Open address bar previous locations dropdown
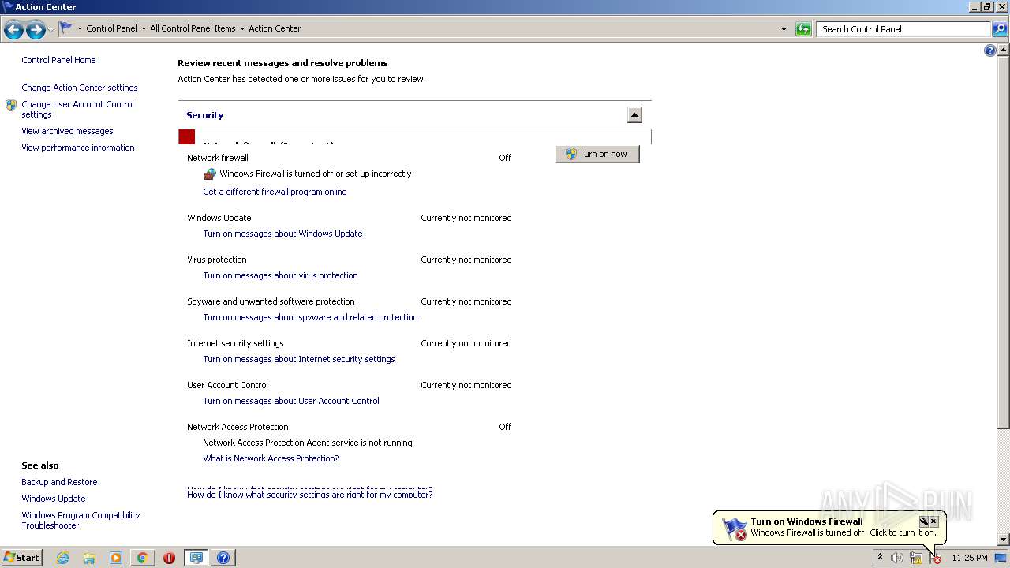 pos(784,29)
